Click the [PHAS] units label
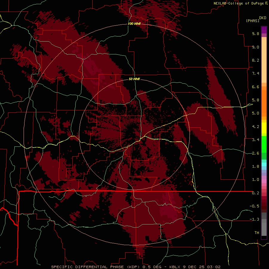This screenshot has width=269, height=269. pyautogui.click(x=253, y=21)
